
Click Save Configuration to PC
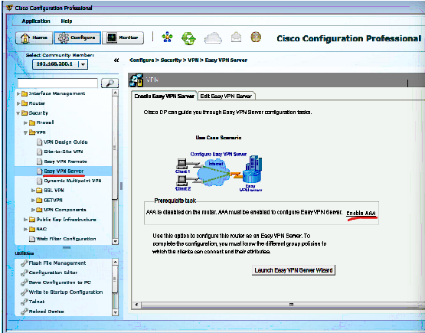pos(56,282)
